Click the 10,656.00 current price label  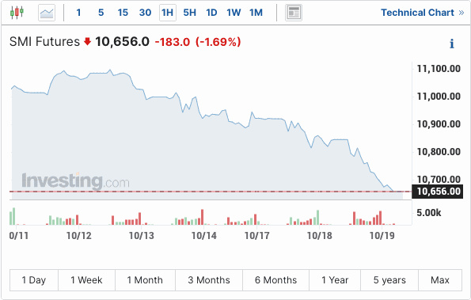click(438, 192)
